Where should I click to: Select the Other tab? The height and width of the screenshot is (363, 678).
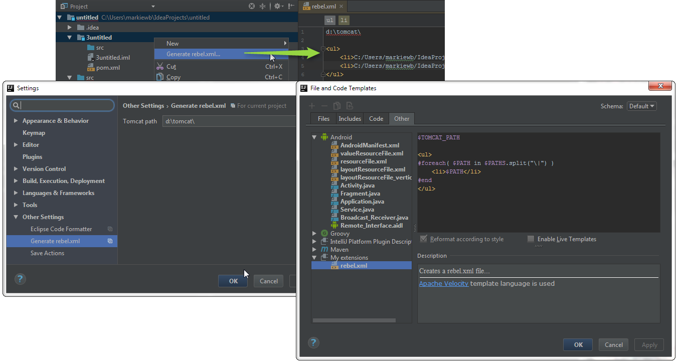tap(402, 118)
